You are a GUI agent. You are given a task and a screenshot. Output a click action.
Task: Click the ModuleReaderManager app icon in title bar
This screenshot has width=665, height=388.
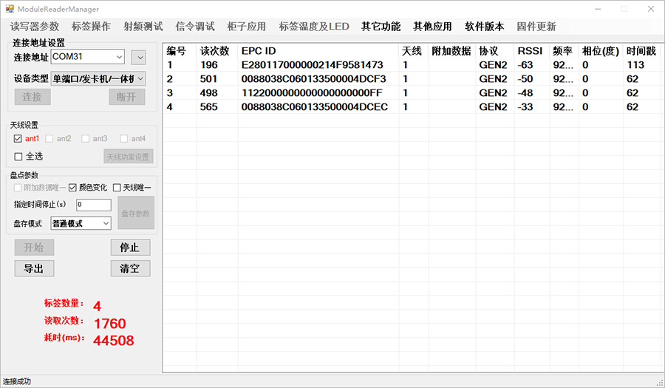click(x=10, y=9)
